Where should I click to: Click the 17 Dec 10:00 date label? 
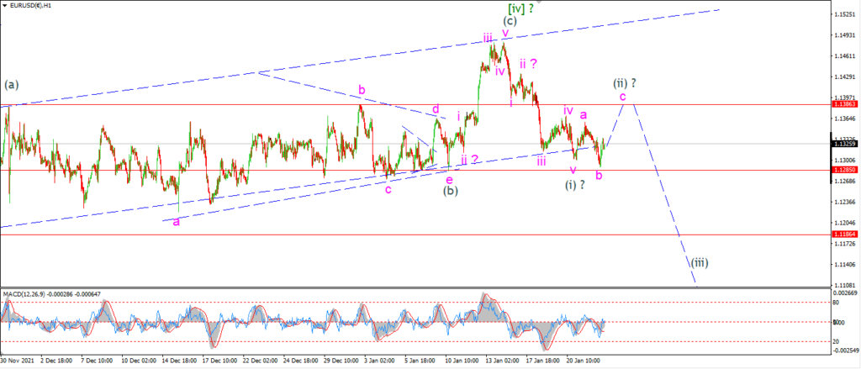pyautogui.click(x=219, y=361)
